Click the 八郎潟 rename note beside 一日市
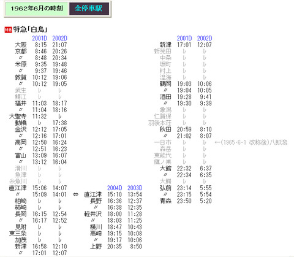This screenshot has width=294, height=257. [x=251, y=142]
